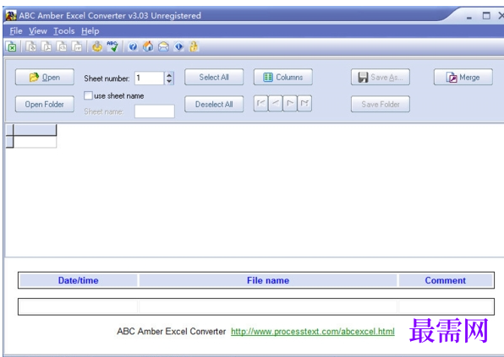Click the ABC spell check toolbar icon

[x=112, y=46]
